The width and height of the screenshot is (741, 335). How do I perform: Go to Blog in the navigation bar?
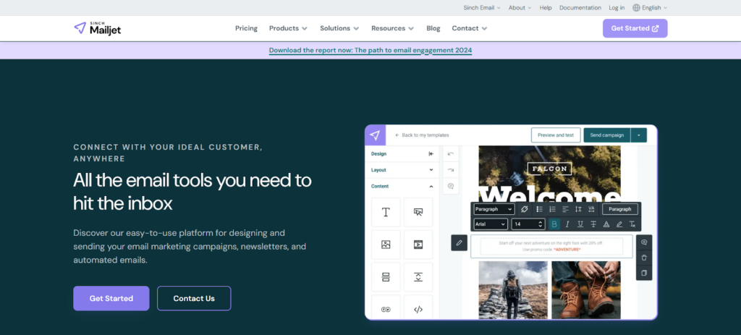tap(433, 28)
